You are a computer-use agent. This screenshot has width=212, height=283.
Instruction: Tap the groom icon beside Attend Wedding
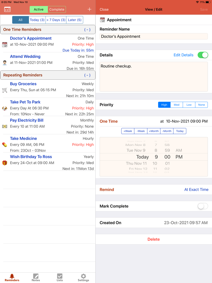pyautogui.click(x=5, y=63)
